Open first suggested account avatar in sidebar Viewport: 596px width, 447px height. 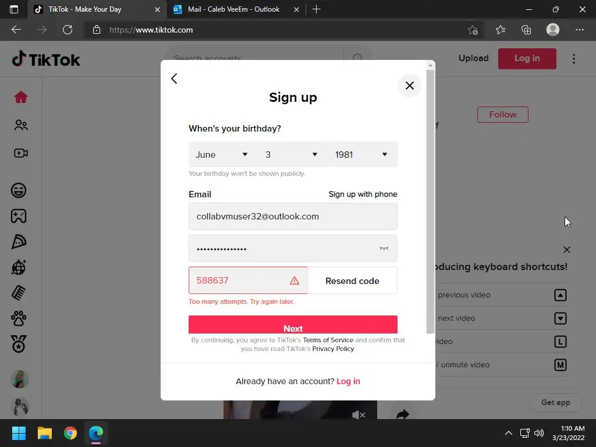point(20,379)
